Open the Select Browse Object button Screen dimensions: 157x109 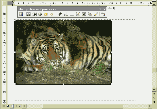pyautogui.click(x=154, y=98)
